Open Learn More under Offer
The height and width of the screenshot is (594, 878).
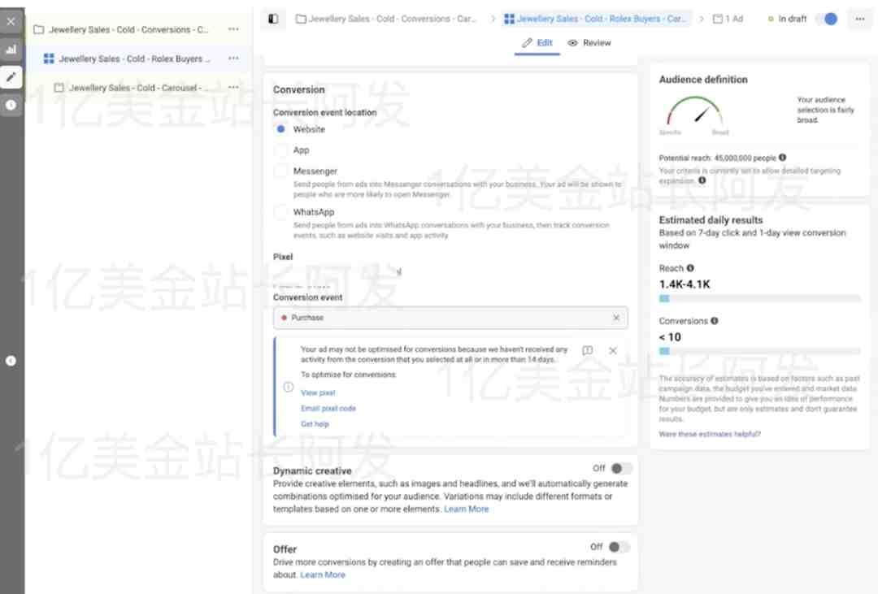pos(323,575)
